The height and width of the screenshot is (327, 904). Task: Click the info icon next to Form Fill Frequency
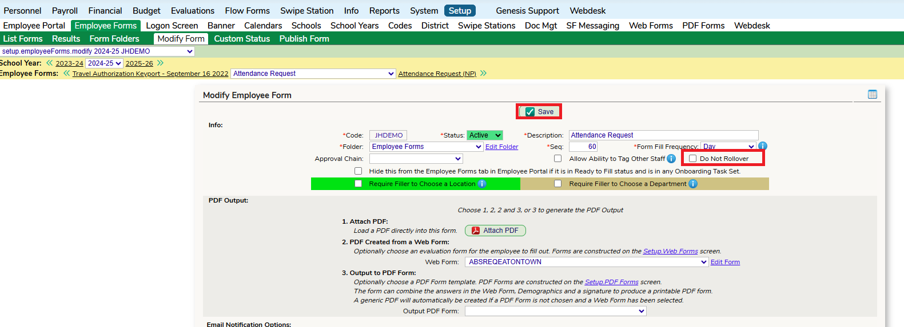coord(762,146)
